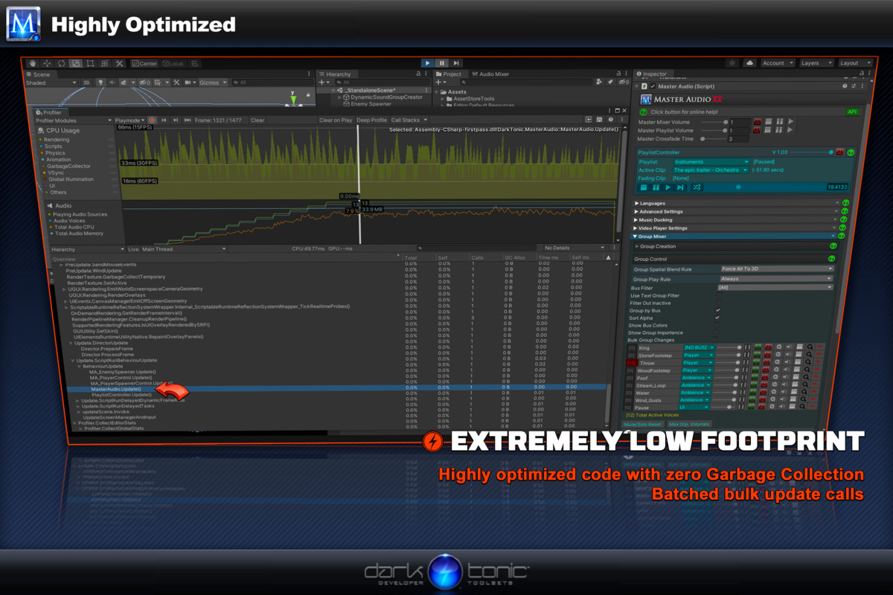Uncheck Sort Alpha checkbox
The height and width of the screenshot is (595, 893).
[x=717, y=318]
